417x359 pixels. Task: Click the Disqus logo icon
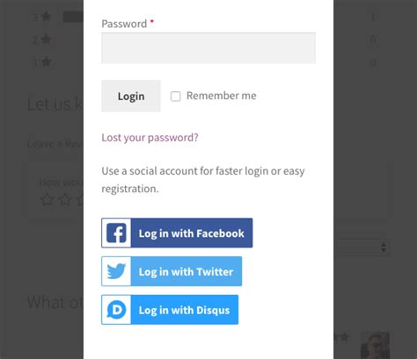116,310
